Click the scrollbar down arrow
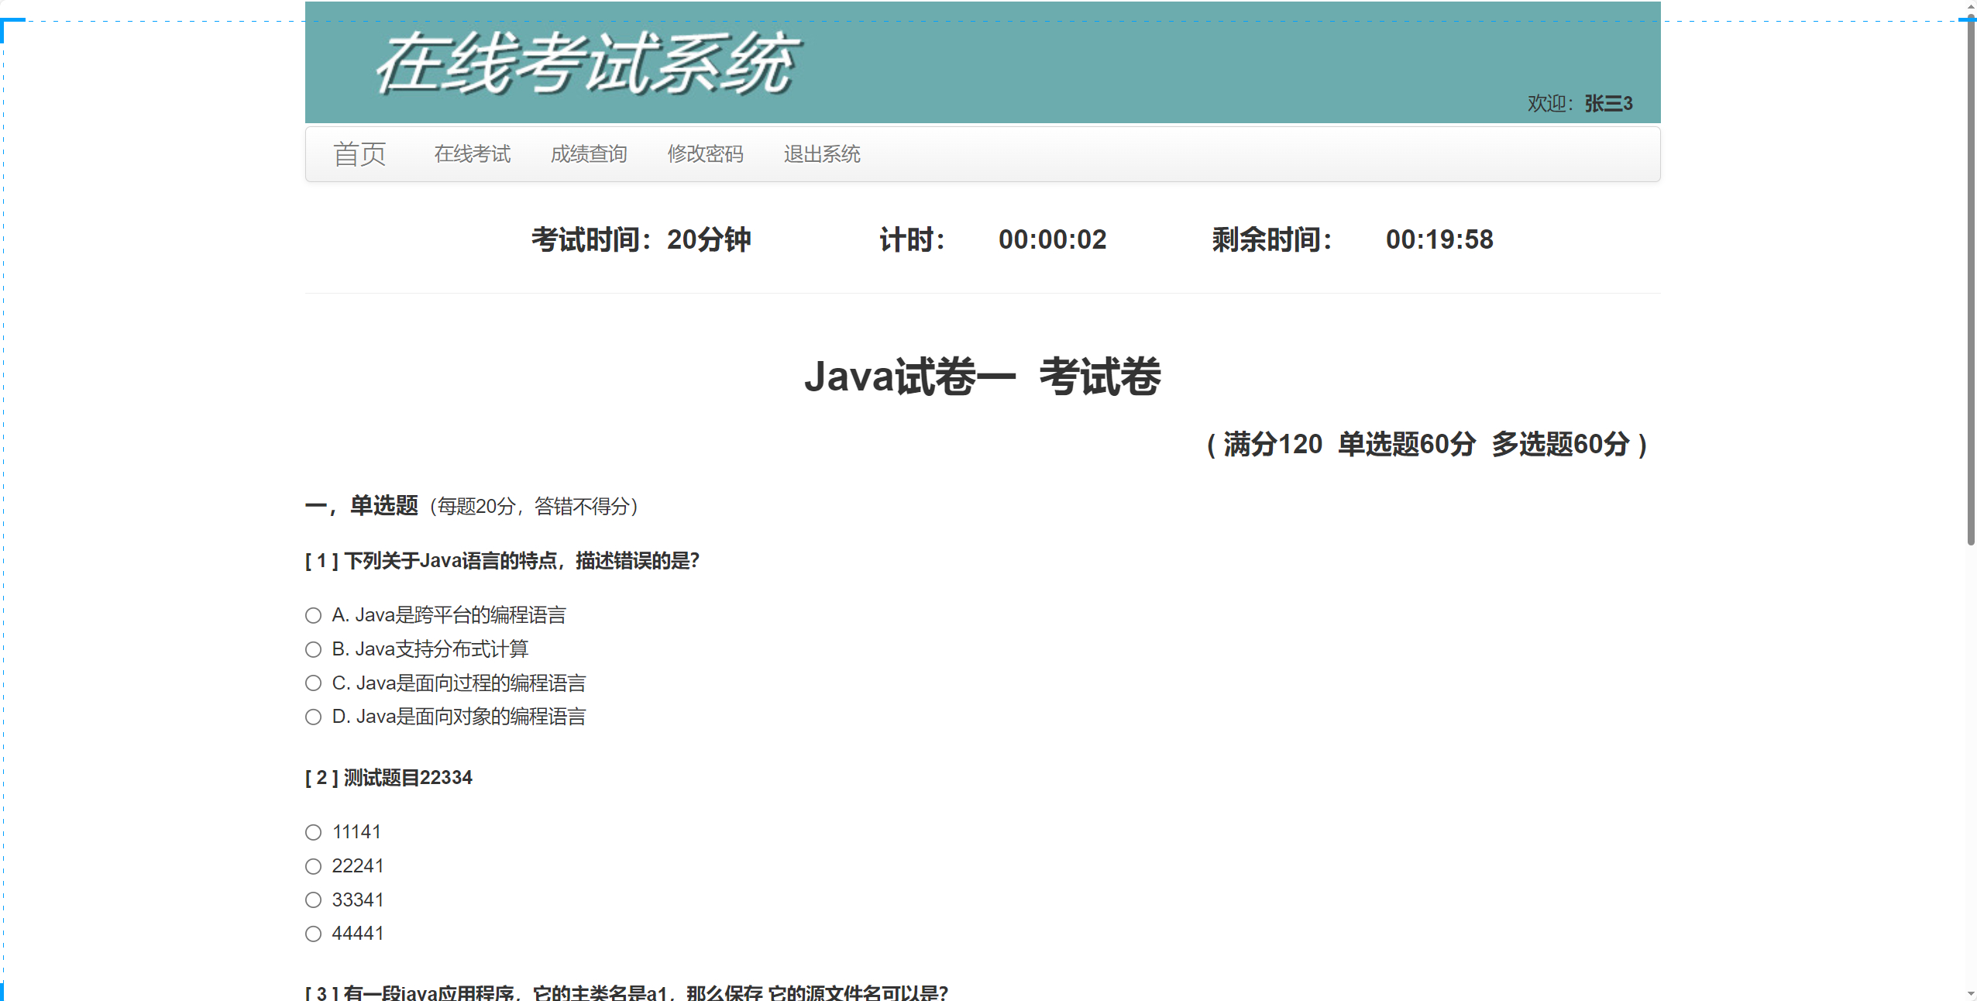 point(1971,993)
